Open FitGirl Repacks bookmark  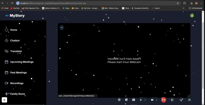(31, 8)
